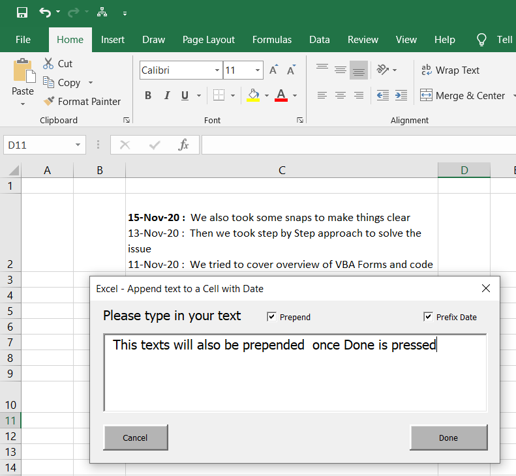Viewport: 516px width, 476px height.
Task: Undo the last action
Action: [45, 13]
